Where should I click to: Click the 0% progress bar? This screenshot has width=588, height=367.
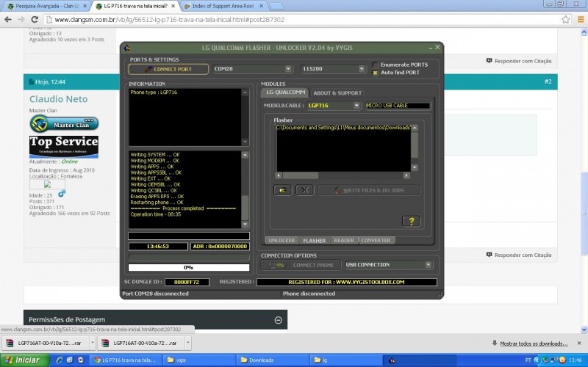pos(189,267)
